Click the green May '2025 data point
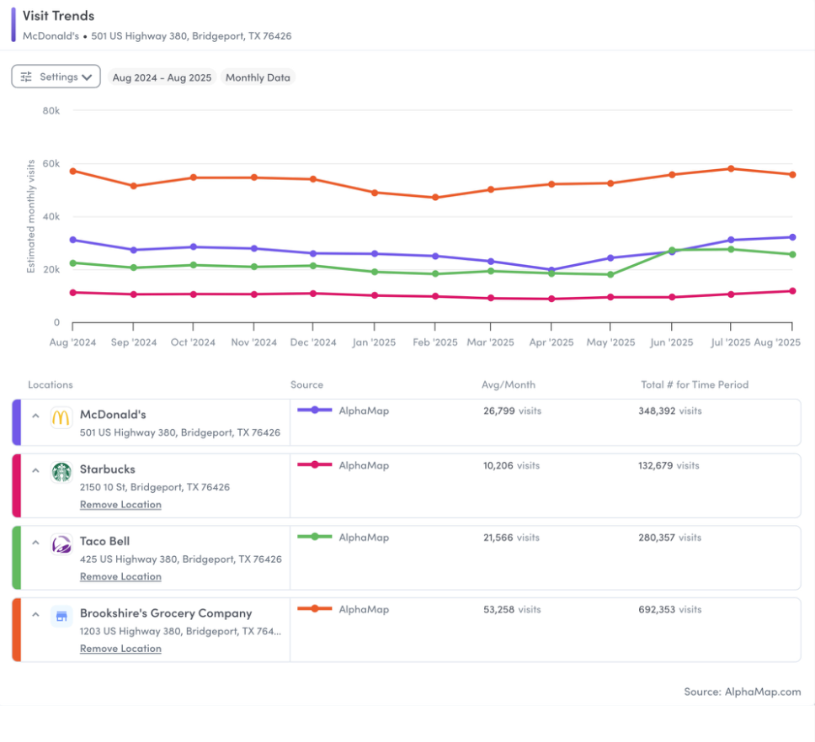The height and width of the screenshot is (742, 815). coord(610,275)
